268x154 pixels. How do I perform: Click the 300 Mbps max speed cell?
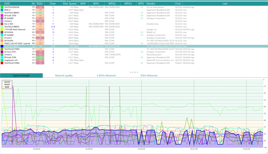(x=74, y=24)
